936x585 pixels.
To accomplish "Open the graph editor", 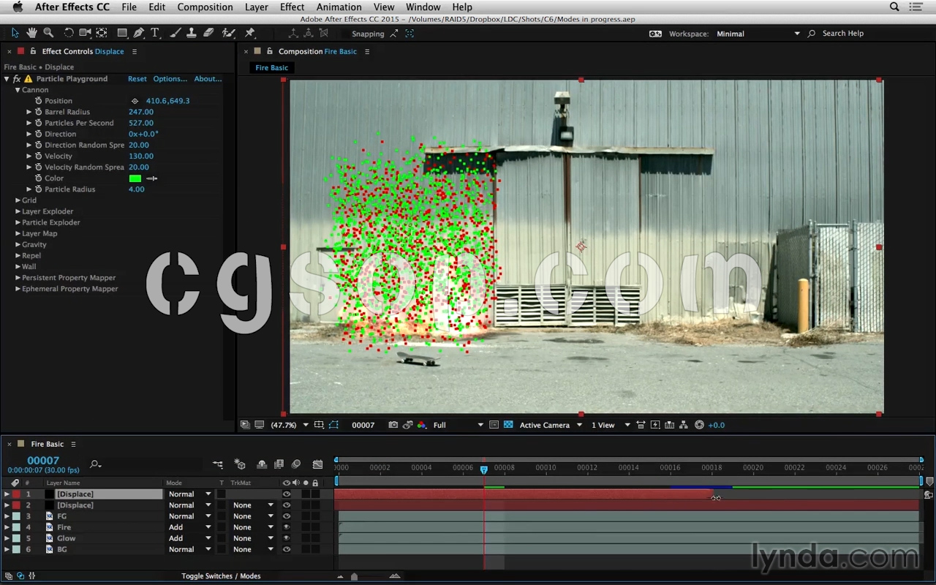I will [317, 464].
